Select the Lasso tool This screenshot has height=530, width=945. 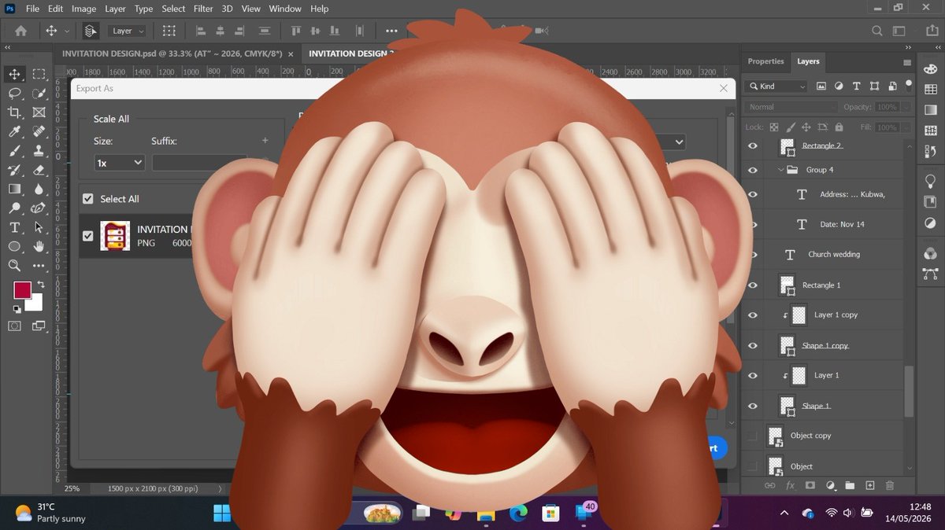tap(14, 93)
